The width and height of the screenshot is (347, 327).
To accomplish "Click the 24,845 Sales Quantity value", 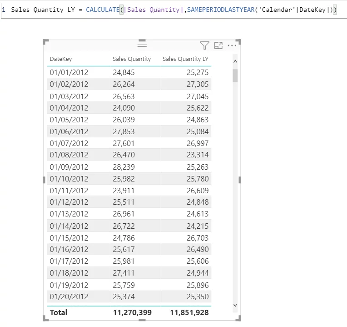I will pos(124,72).
